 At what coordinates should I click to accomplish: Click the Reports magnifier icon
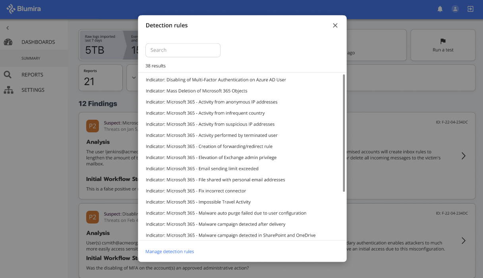click(8, 75)
